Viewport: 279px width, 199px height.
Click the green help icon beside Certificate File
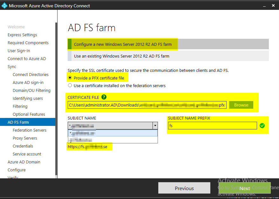coord(104,98)
